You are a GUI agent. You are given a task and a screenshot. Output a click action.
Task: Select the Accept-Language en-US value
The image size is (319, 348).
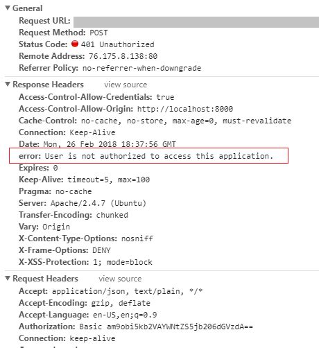pos(125,315)
